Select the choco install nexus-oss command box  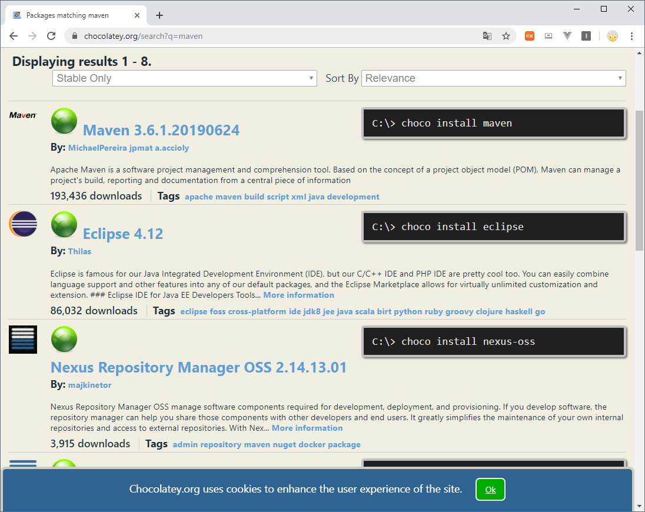tap(494, 342)
